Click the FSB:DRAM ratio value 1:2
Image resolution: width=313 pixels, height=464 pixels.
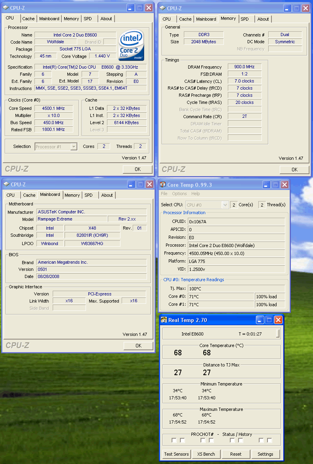[x=244, y=74]
